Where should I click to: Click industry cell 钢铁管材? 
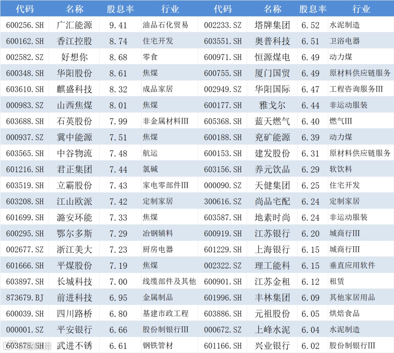tap(158, 345)
